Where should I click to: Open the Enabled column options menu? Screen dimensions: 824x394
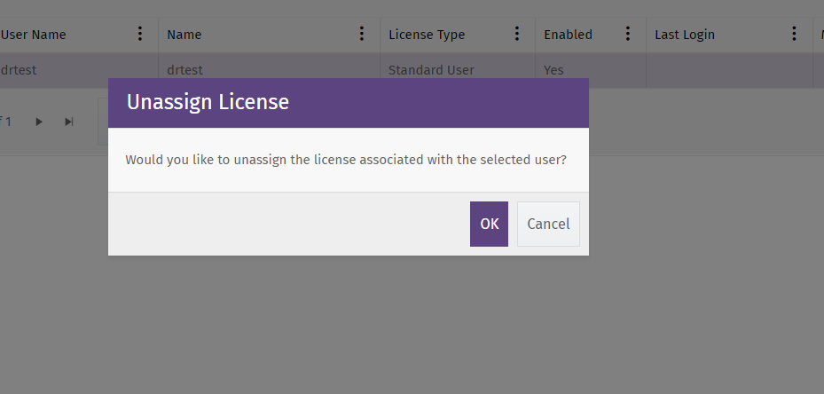(627, 35)
